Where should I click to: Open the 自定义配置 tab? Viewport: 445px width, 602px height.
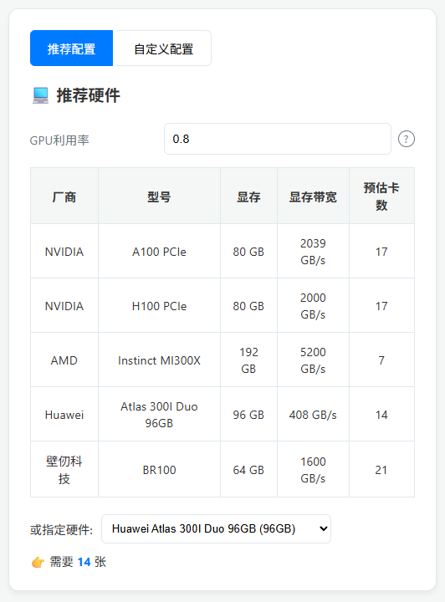pyautogui.click(x=164, y=48)
